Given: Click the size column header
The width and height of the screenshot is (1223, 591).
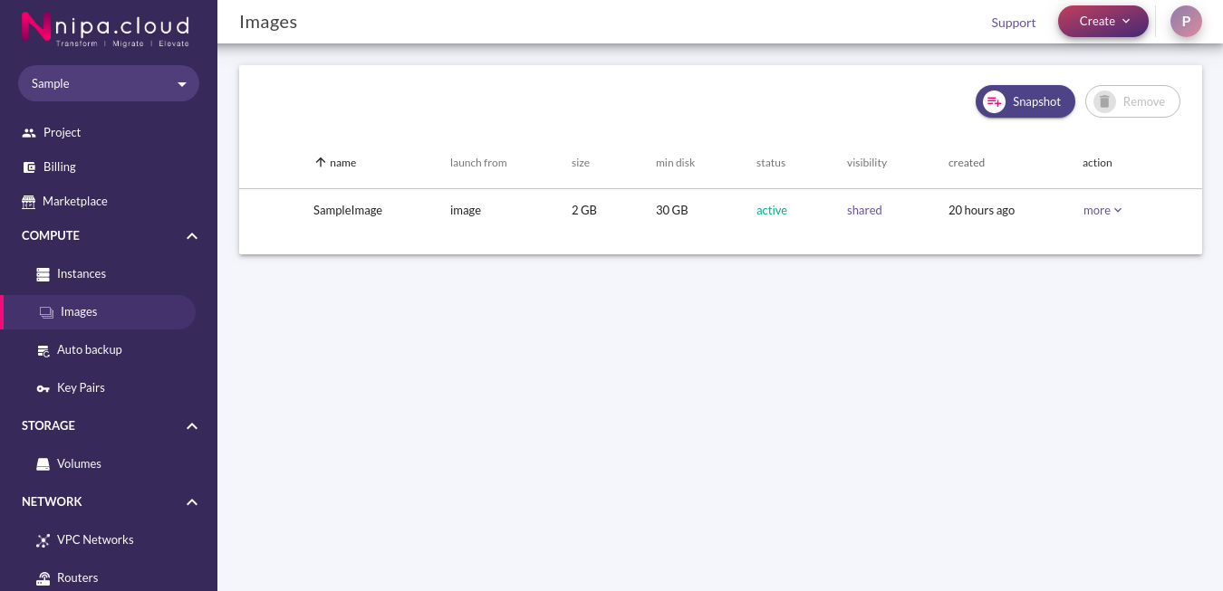Looking at the screenshot, I should (581, 163).
